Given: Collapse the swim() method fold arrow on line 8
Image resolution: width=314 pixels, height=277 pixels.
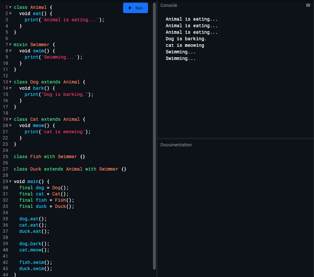Looking at the screenshot, I should coord(10,51).
